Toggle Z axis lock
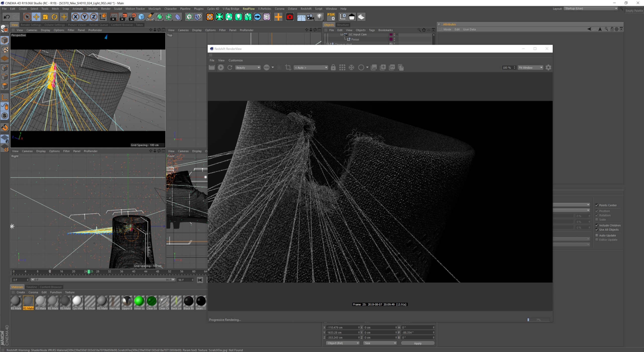This screenshot has width=644, height=352. tap(94, 17)
